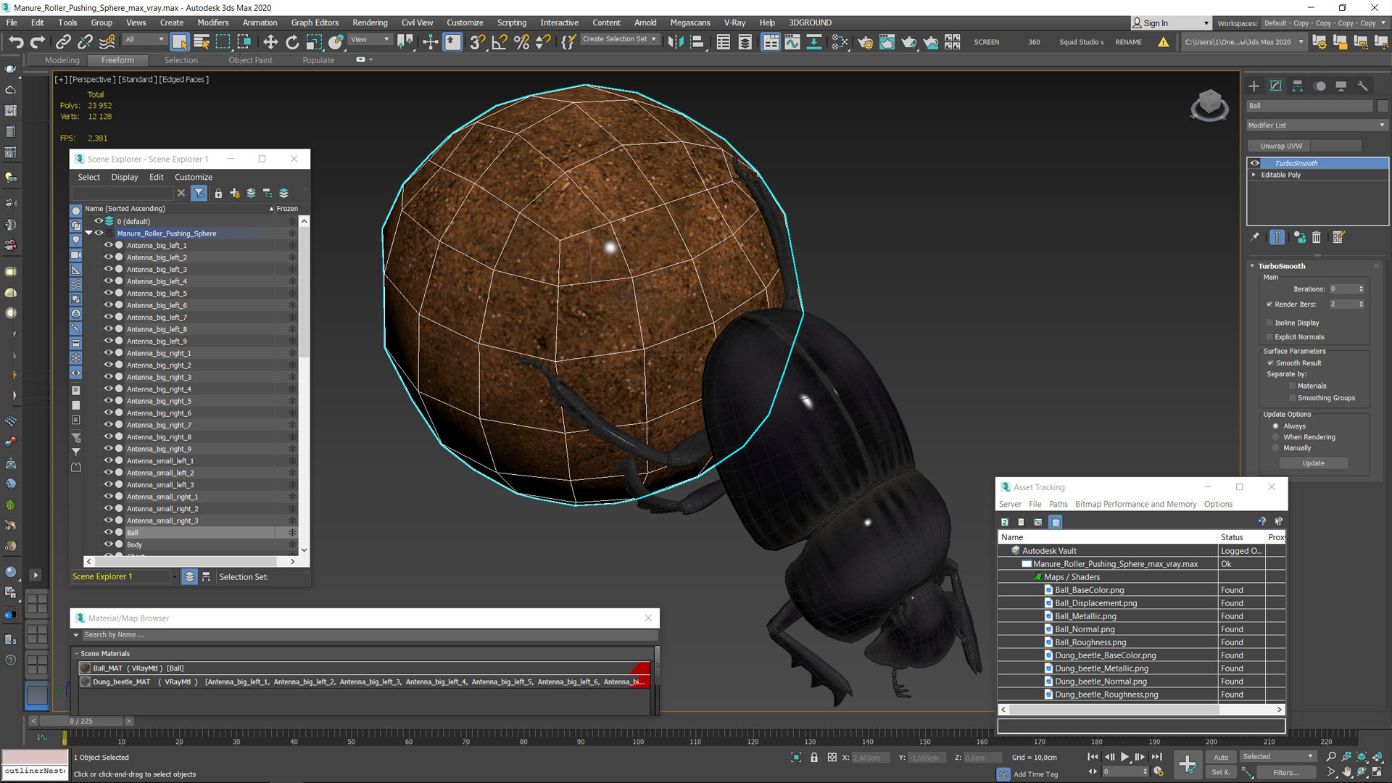The height and width of the screenshot is (783, 1392).
Task: Collapse Scene Materials group
Action: click(77, 654)
